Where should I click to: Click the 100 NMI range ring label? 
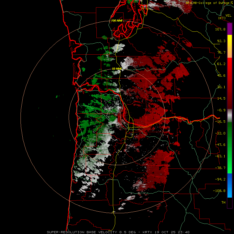pyautogui.click(x=117, y=21)
